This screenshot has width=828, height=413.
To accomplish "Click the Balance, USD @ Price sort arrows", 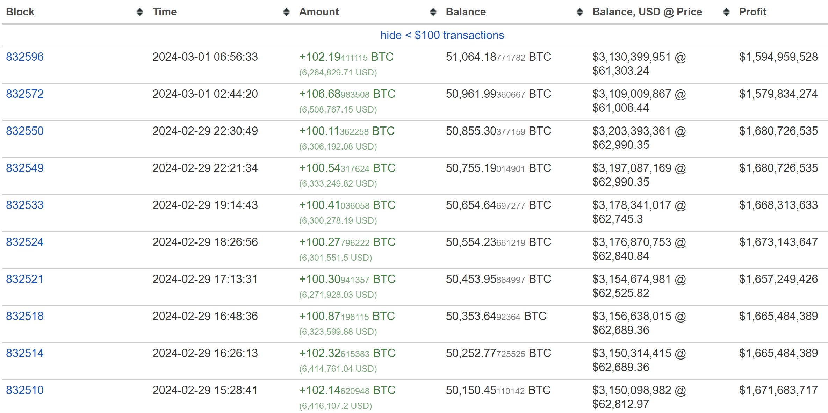I will [726, 12].
